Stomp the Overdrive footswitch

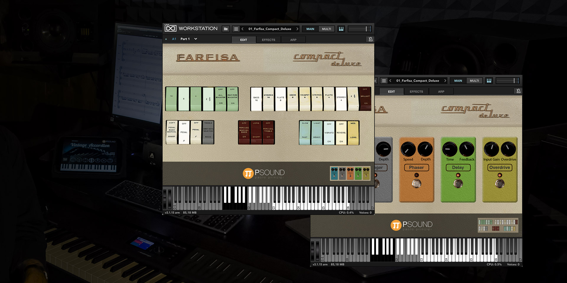[x=500, y=184]
